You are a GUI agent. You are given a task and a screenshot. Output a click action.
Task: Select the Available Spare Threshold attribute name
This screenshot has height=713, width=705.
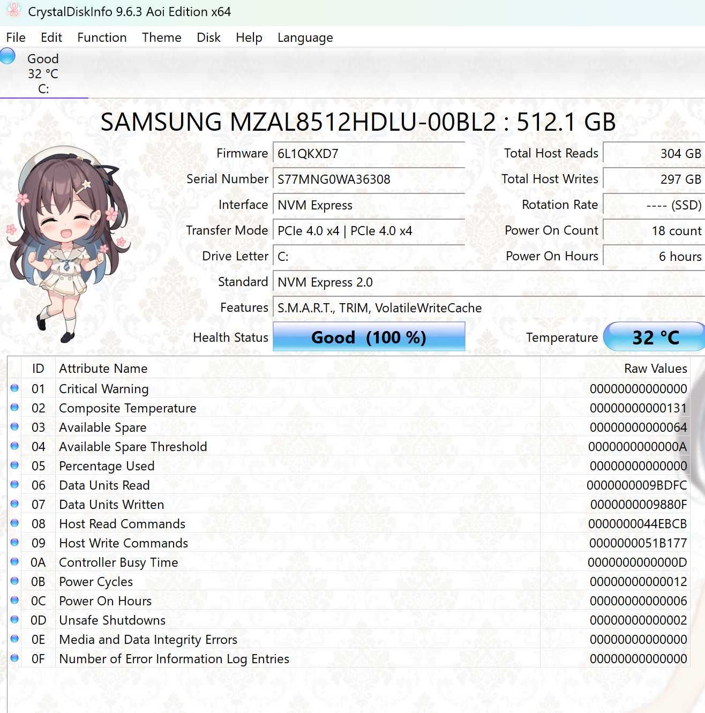tap(133, 447)
